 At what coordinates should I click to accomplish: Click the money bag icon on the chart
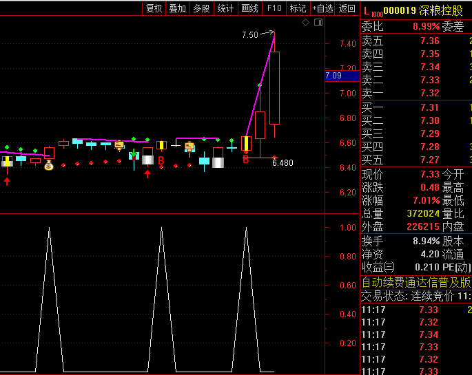(49, 166)
